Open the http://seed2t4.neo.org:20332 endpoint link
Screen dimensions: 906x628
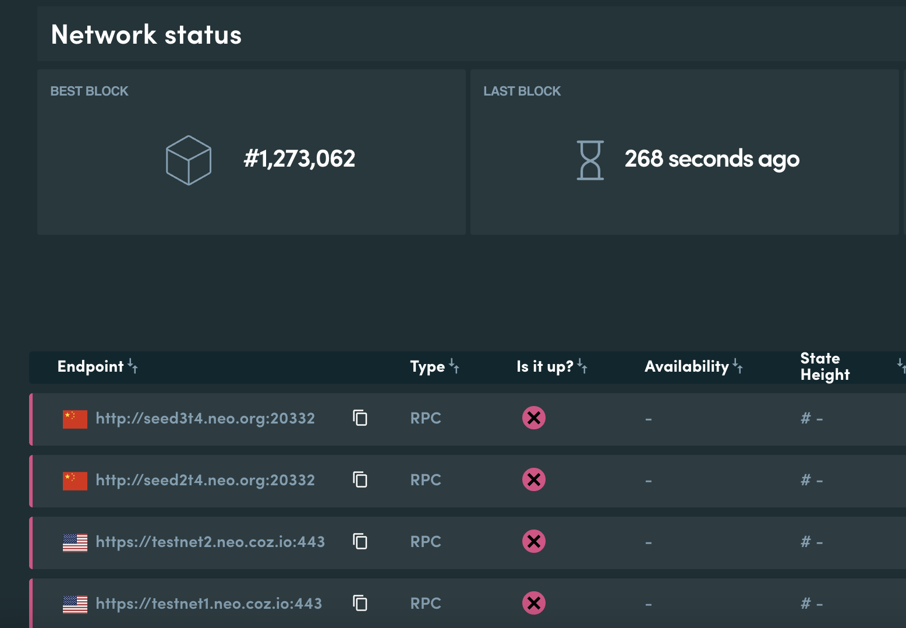(205, 480)
